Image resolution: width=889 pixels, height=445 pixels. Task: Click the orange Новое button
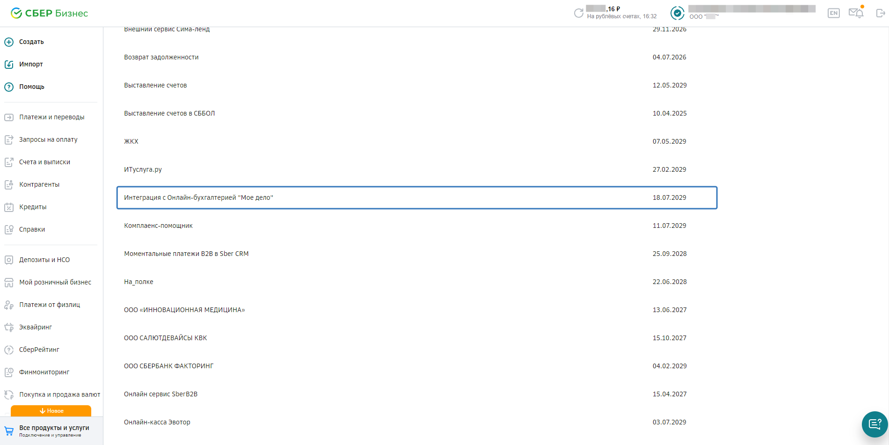51,411
